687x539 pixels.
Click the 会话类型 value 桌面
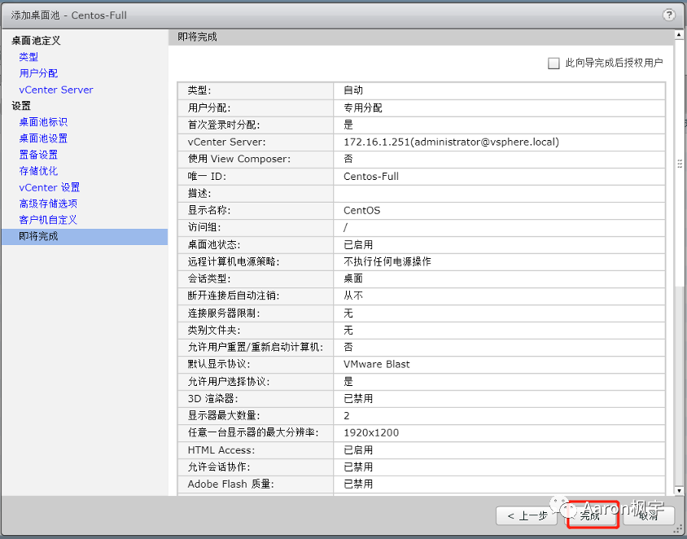[x=353, y=279]
